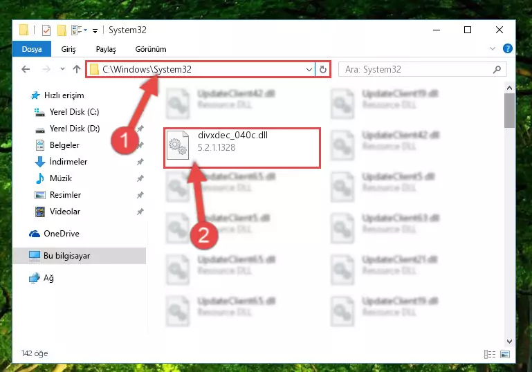Select Bu bilgisayar in navigation pane
532x372 pixels.
click(x=79, y=256)
